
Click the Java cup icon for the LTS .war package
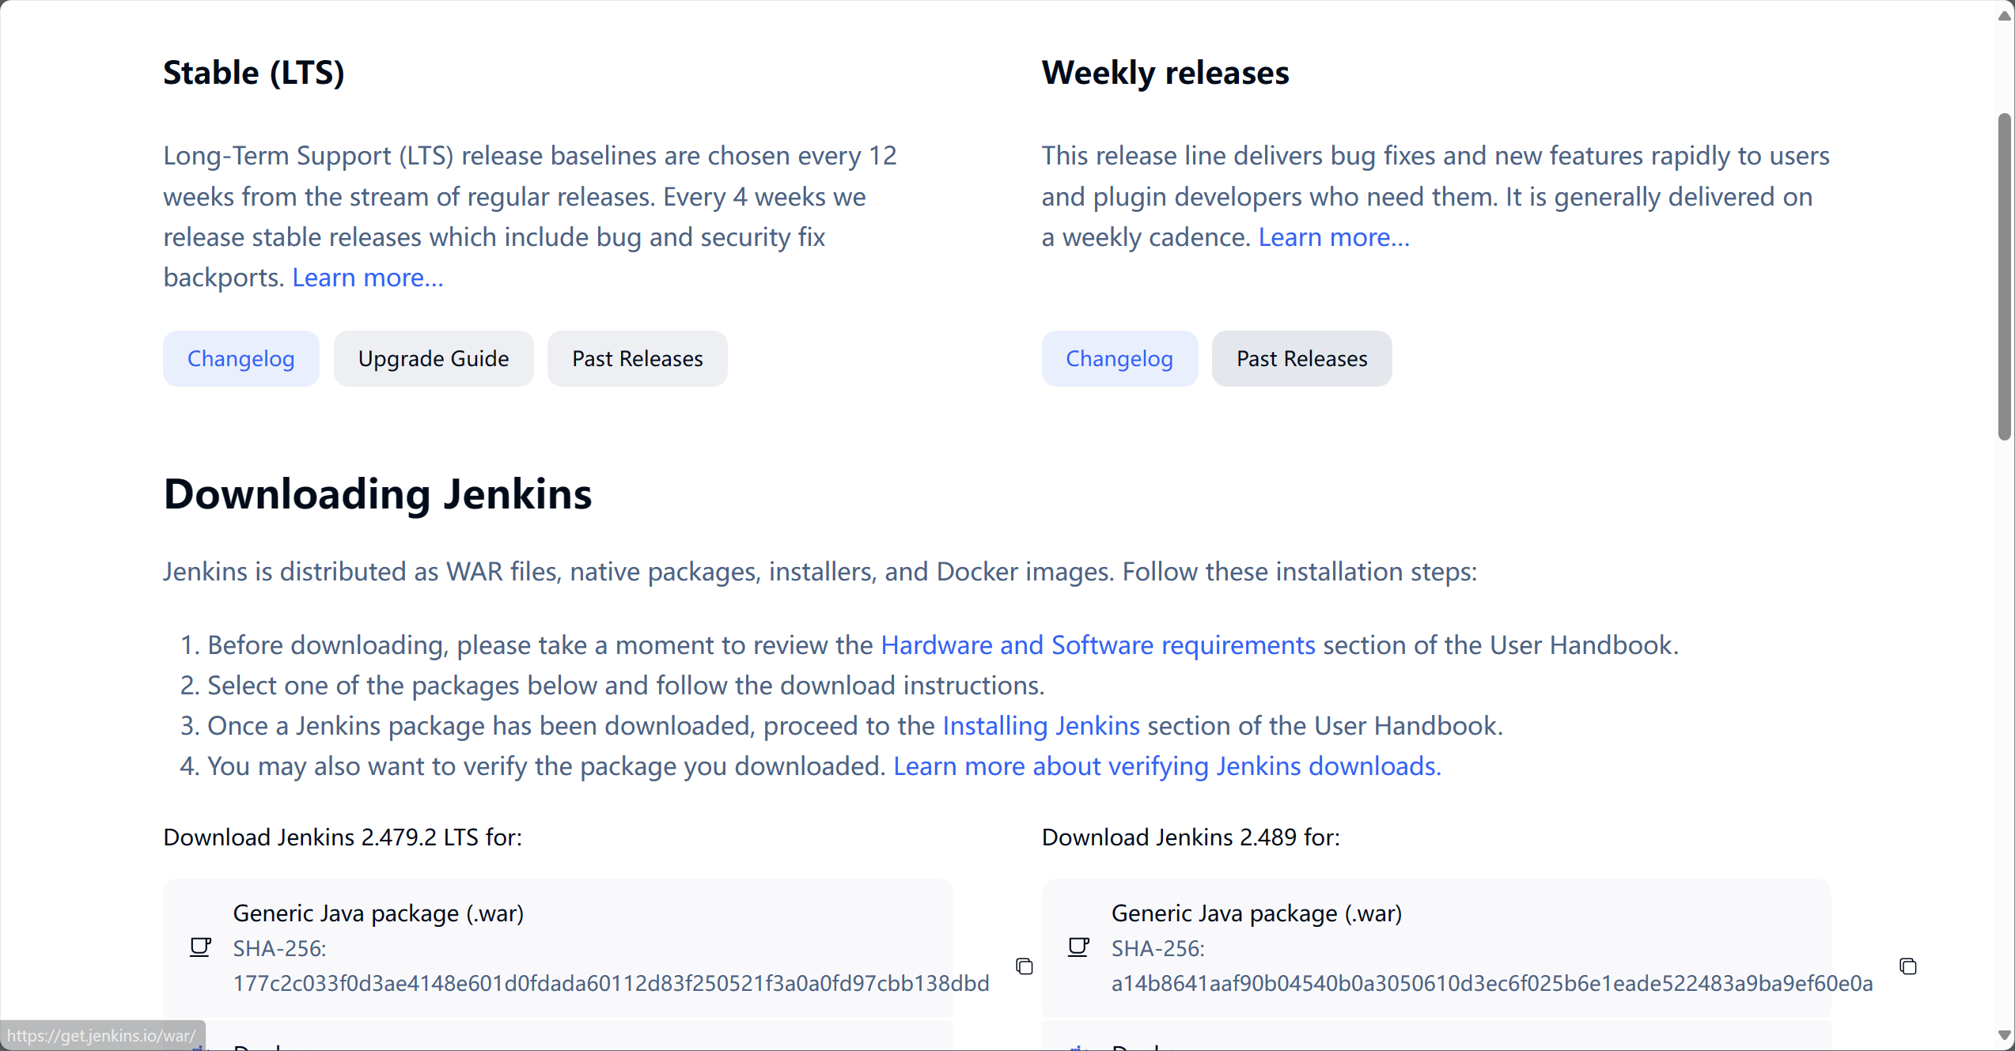(x=200, y=947)
